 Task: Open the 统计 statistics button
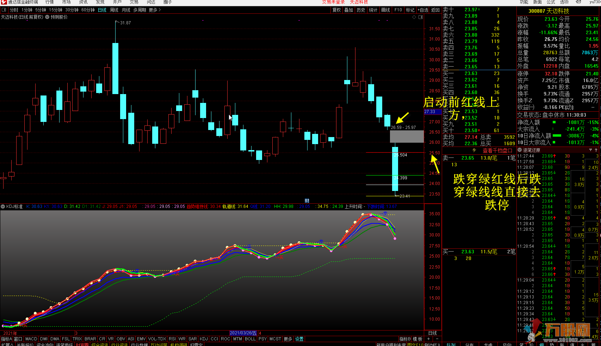click(x=373, y=10)
